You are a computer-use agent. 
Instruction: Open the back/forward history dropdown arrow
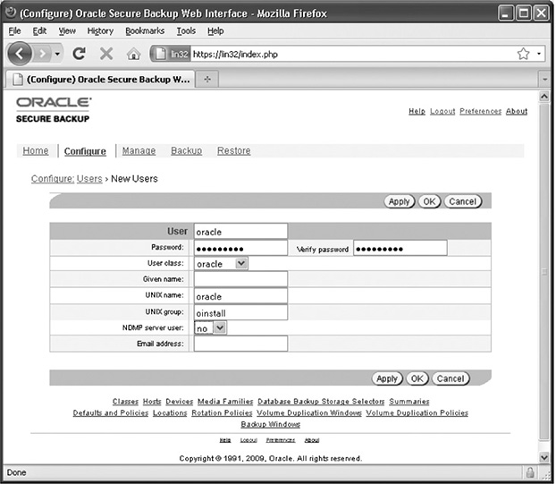click(x=57, y=54)
